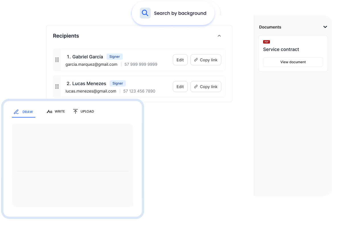Copy link for Lucas Menezes
The image size is (340, 230).
pos(206,87)
